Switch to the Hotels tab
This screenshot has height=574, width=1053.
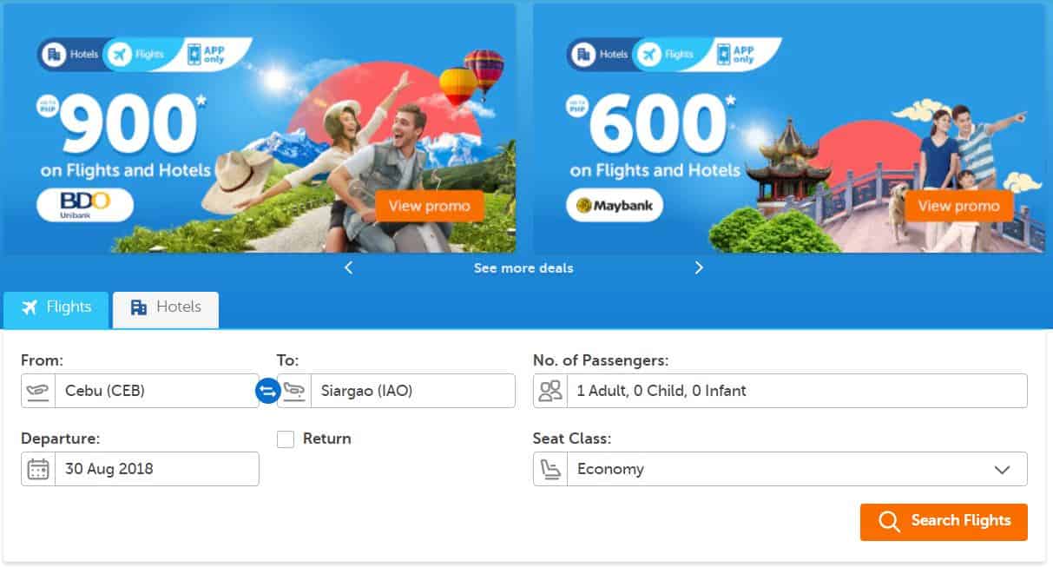(x=166, y=309)
